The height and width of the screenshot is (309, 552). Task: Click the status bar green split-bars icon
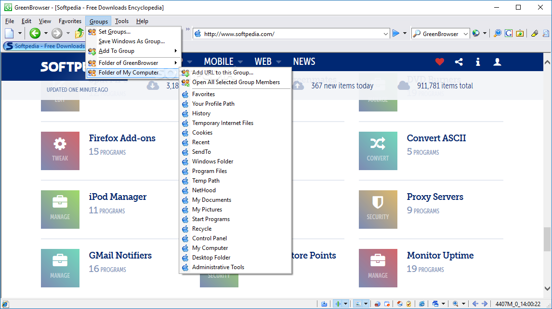[x=338, y=304]
